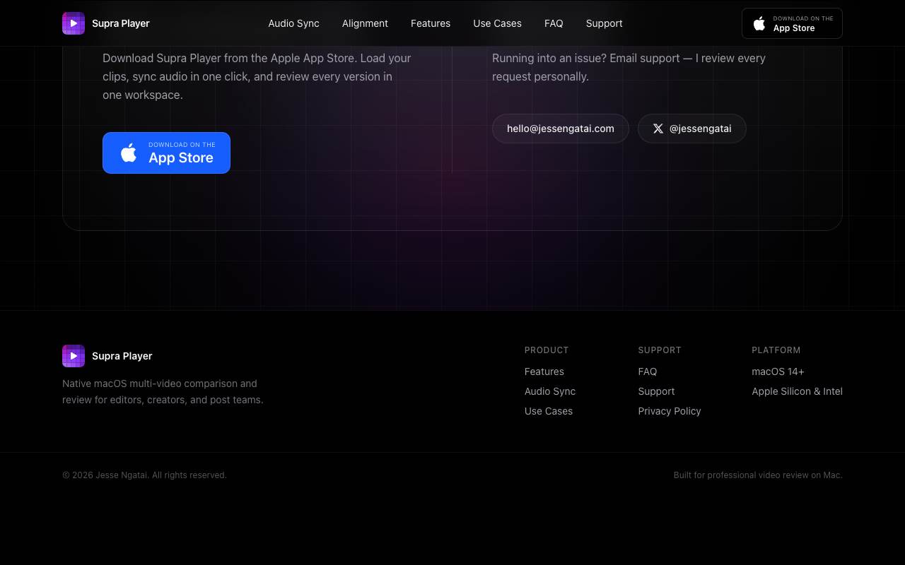
Task: Click the macOS 14+ platform text
Action: (778, 371)
